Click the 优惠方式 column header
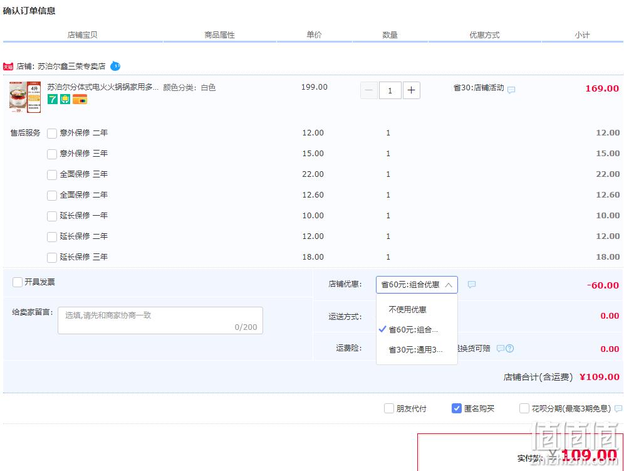The width and height of the screenshot is (624, 471). (x=484, y=35)
